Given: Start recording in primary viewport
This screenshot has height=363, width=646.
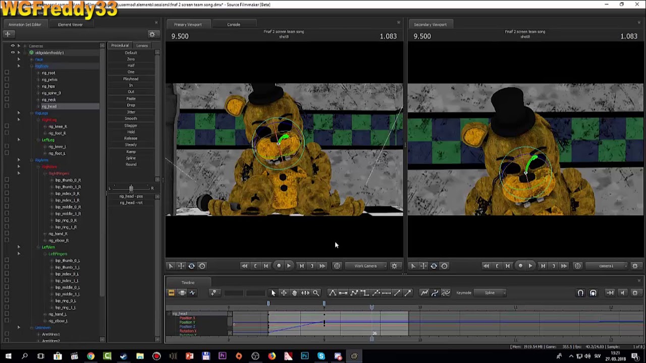Looking at the screenshot, I should point(279,266).
